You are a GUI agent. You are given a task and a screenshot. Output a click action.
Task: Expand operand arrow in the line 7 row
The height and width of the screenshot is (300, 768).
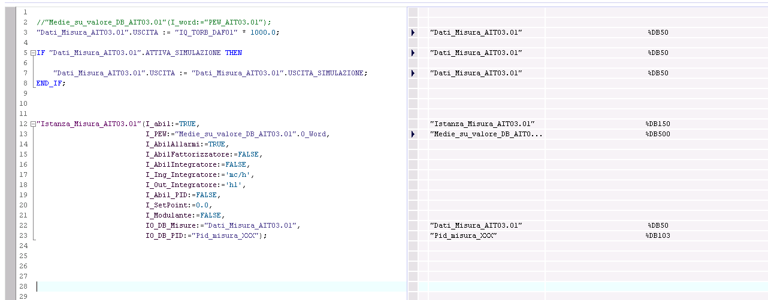click(x=413, y=73)
